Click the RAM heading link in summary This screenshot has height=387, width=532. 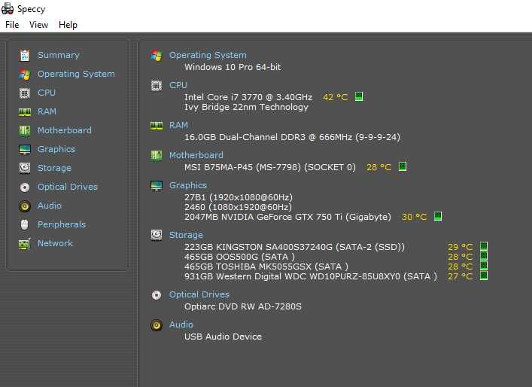pos(178,125)
